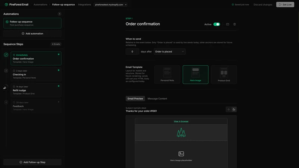Toggle the Active switch off
The height and width of the screenshot is (168, 299).
(x=217, y=24)
